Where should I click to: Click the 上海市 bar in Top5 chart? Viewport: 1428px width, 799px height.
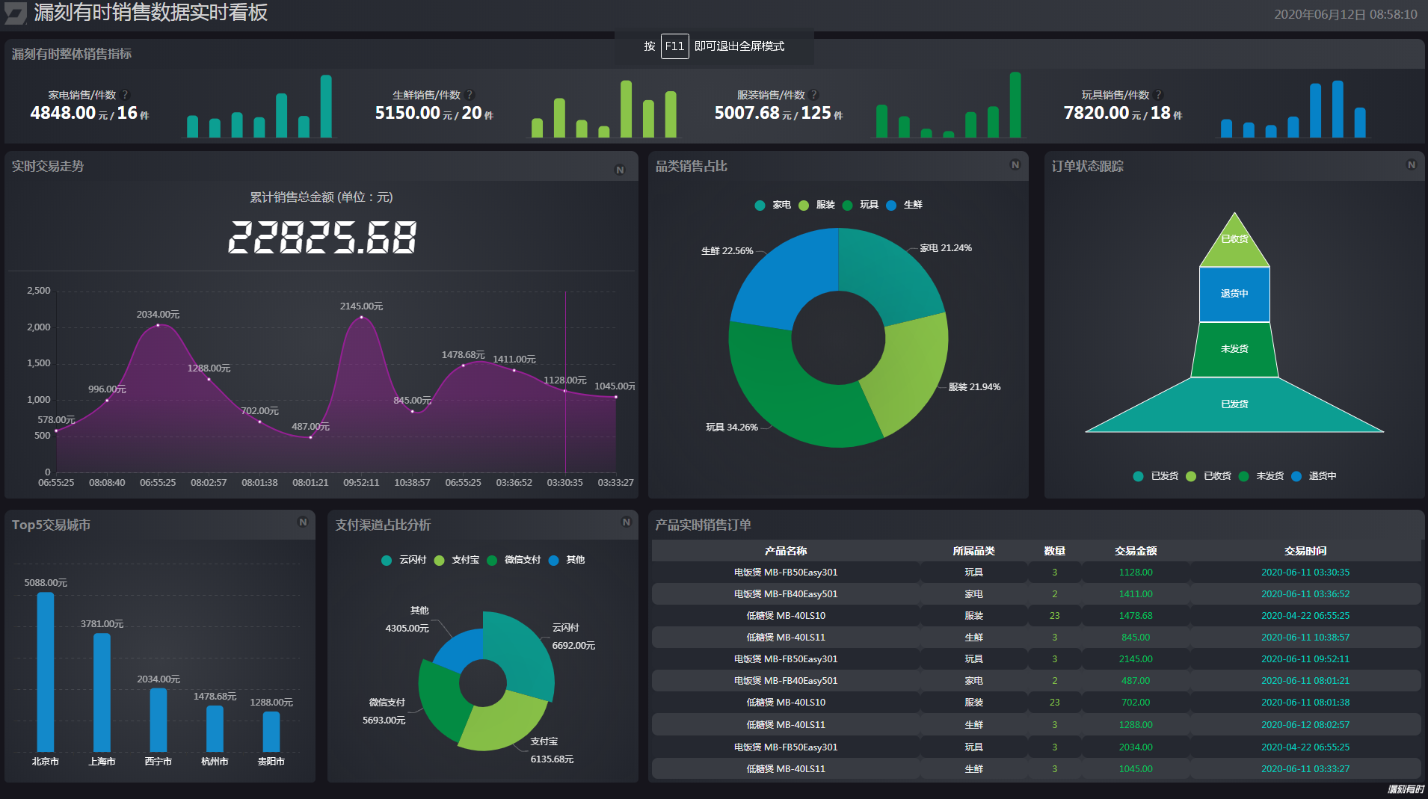102,692
